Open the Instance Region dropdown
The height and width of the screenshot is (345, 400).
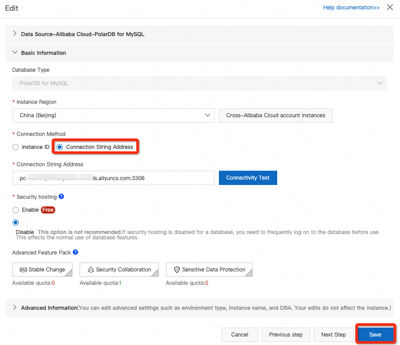click(x=113, y=115)
